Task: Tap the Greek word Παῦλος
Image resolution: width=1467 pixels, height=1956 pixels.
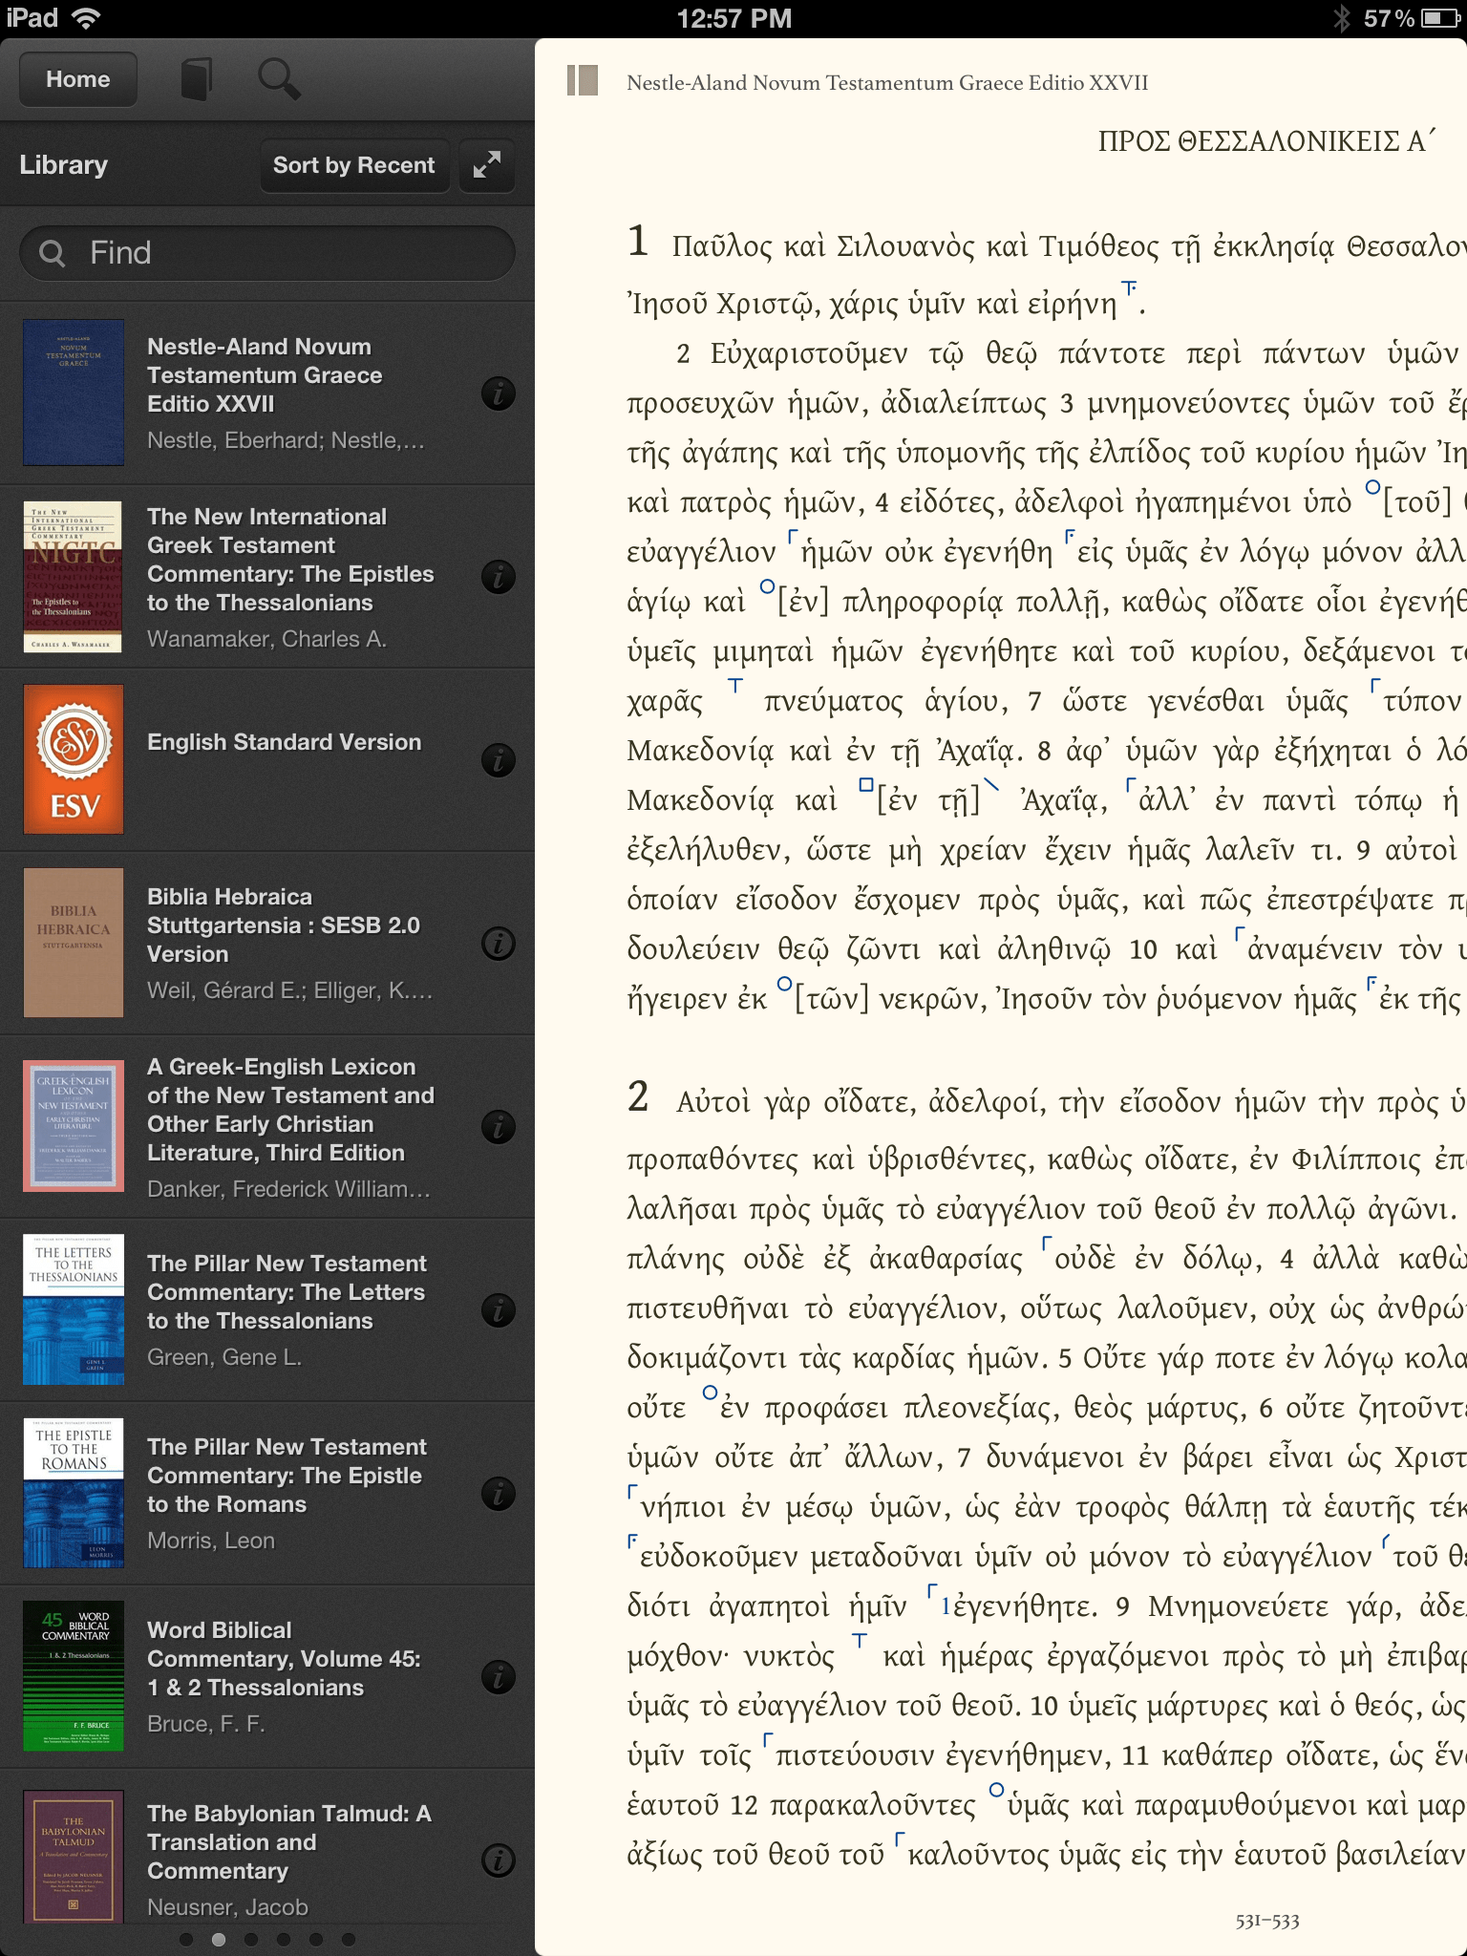Action: tap(722, 246)
